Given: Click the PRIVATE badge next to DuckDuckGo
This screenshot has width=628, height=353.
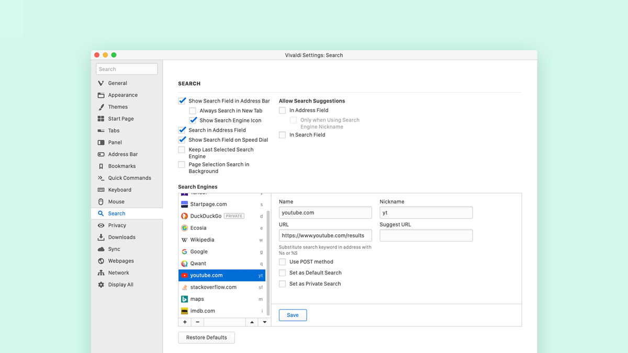Looking at the screenshot, I should pyautogui.click(x=234, y=216).
